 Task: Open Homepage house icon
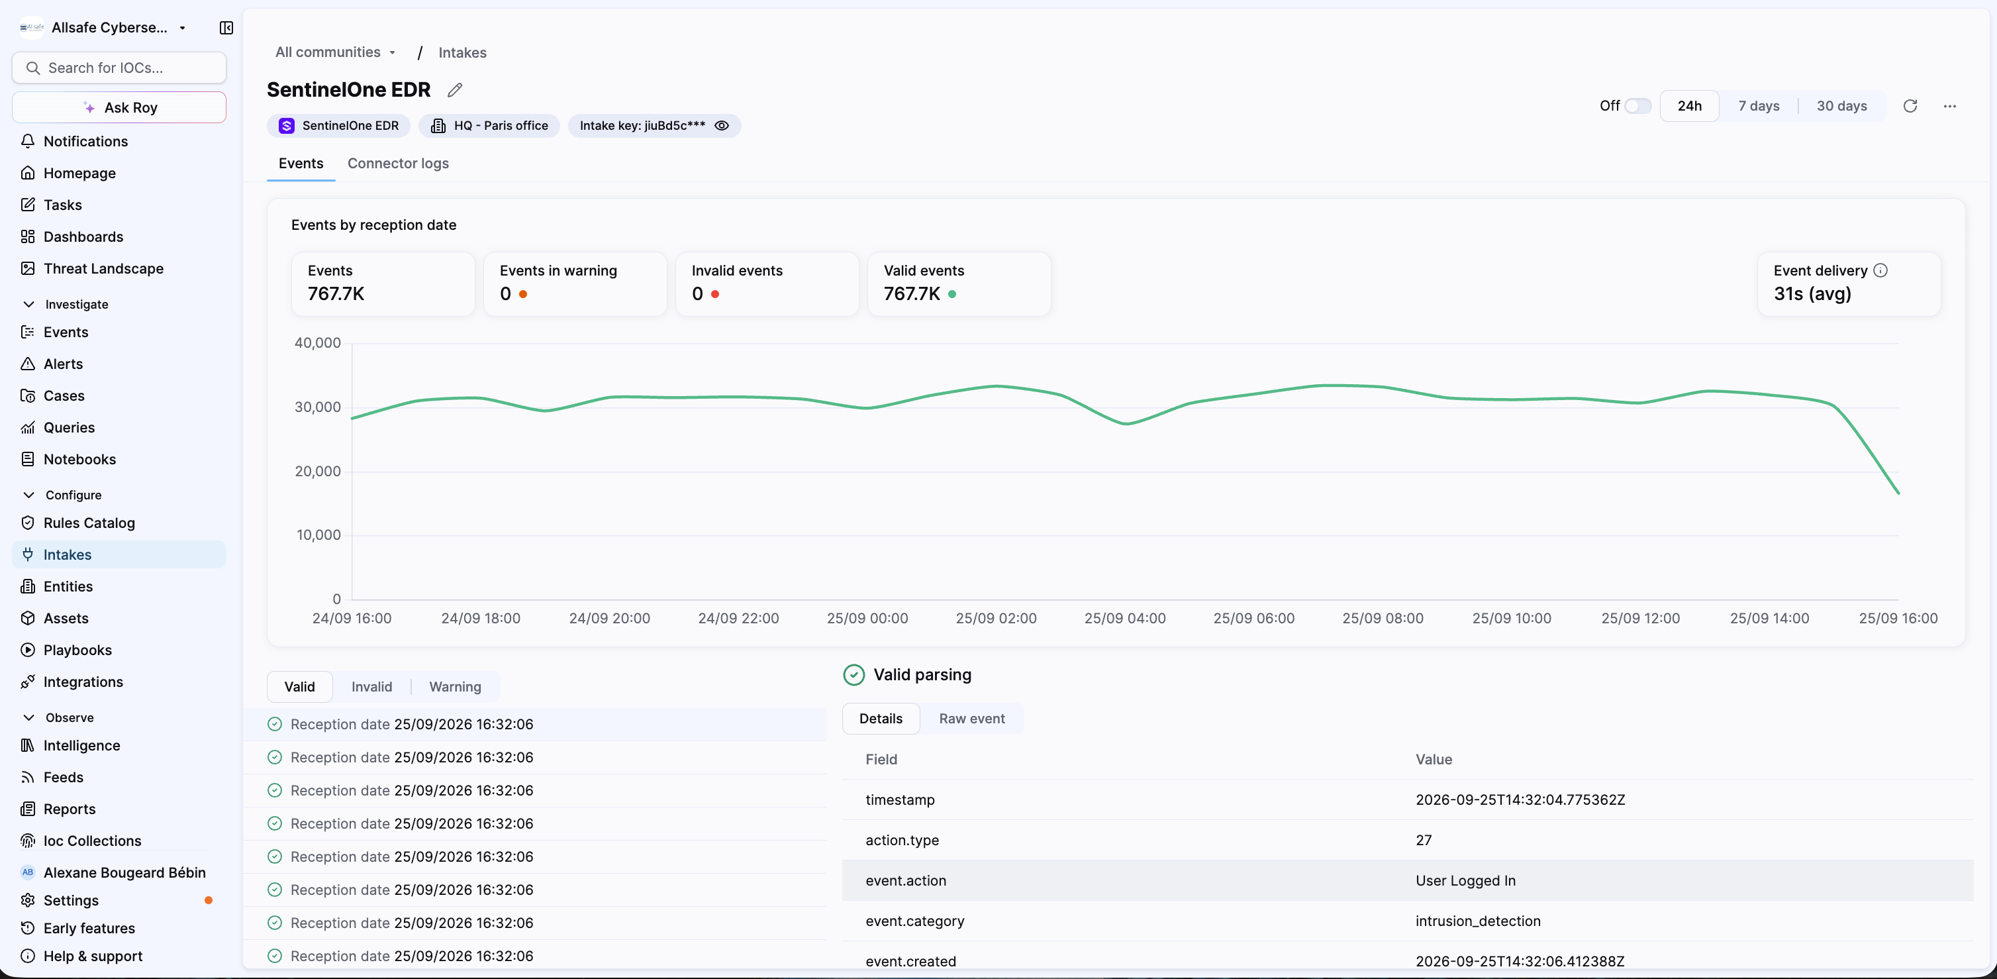(28, 173)
